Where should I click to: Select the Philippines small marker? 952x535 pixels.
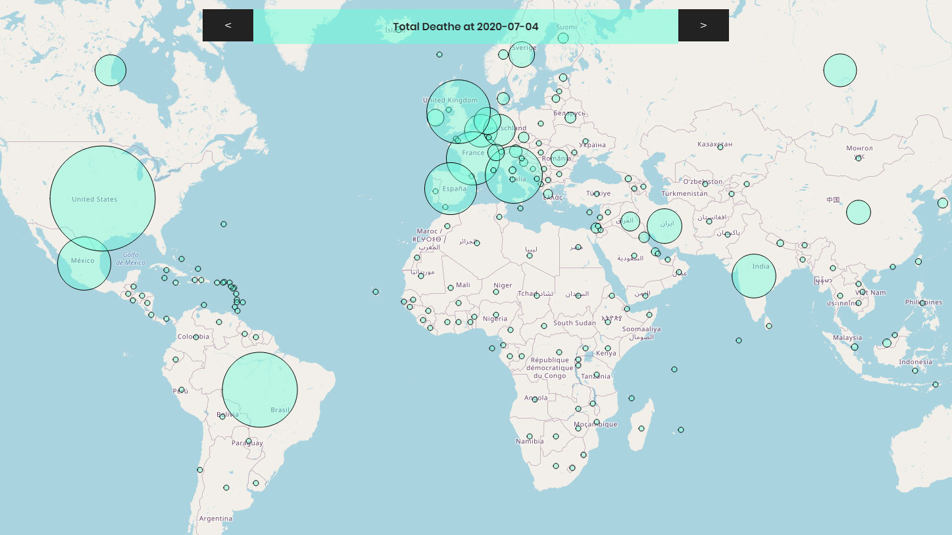(922, 303)
